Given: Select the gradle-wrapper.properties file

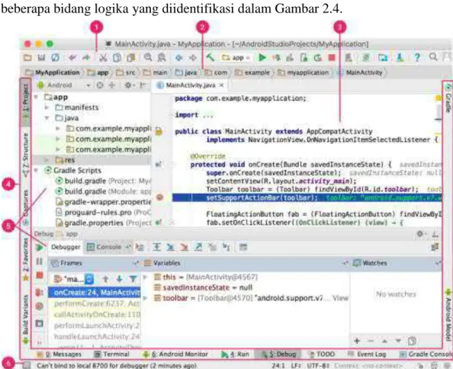Looking at the screenshot, I should point(103,202).
